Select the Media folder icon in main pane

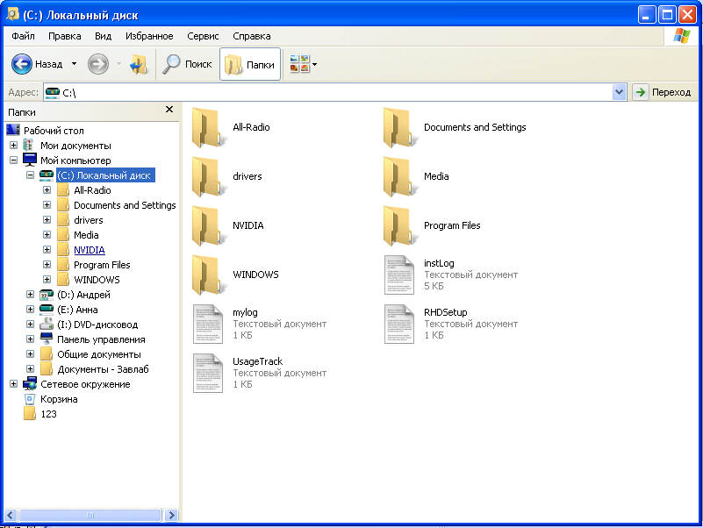point(399,177)
